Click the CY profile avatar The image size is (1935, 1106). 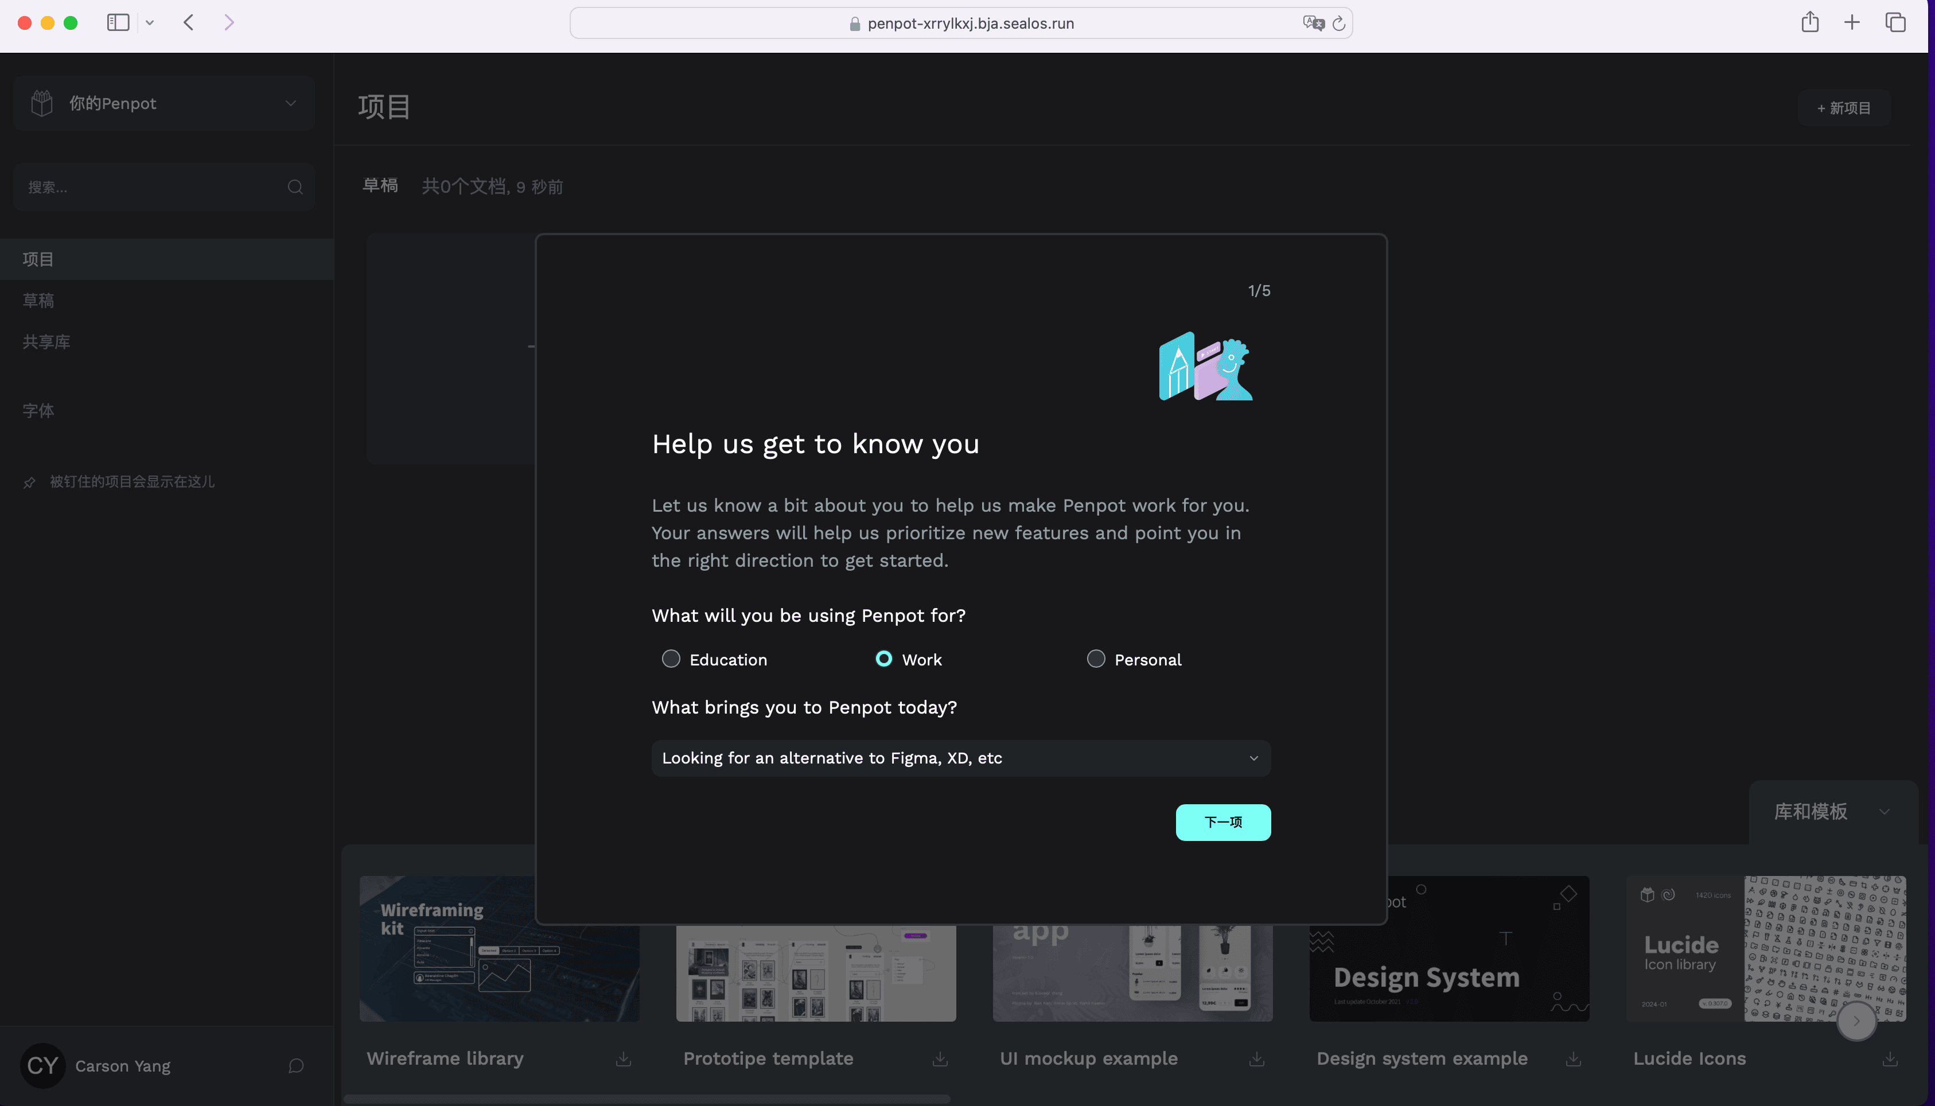42,1066
